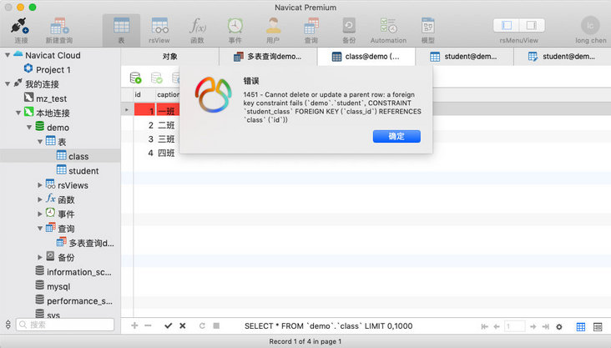Discard changes with the X icon
Image resolution: width=611 pixels, height=348 pixels.
(182, 325)
